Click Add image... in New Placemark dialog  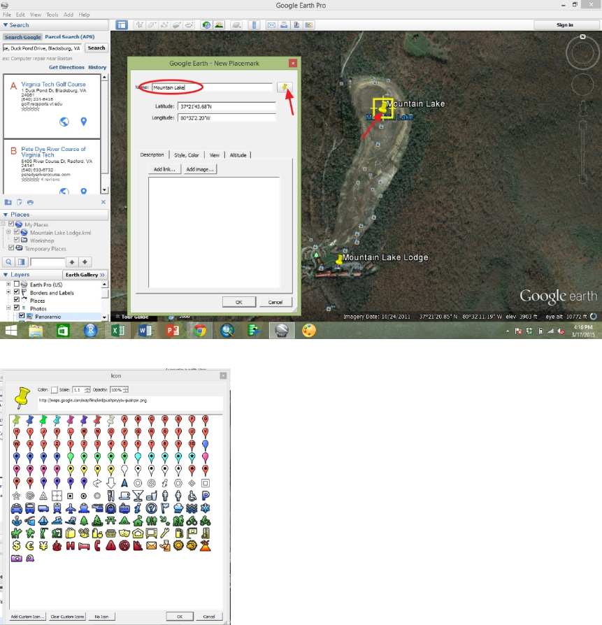(200, 169)
